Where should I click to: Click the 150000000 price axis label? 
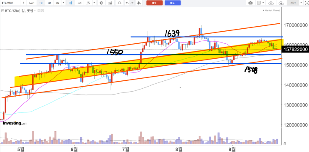click(x=295, y=65)
